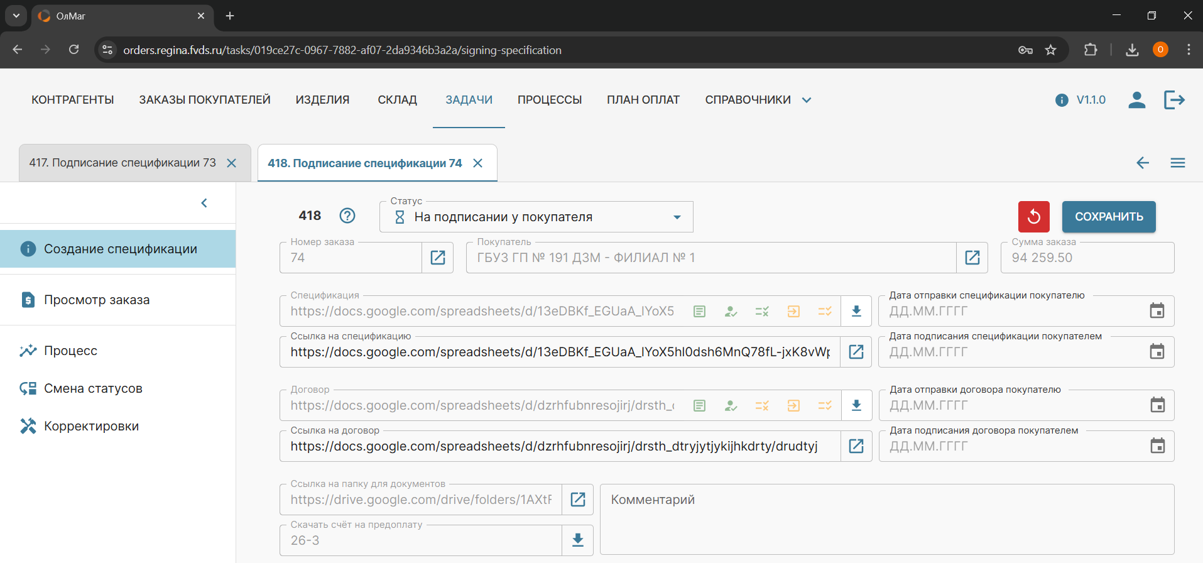Open the Заказы покупателей menu item

tap(205, 100)
